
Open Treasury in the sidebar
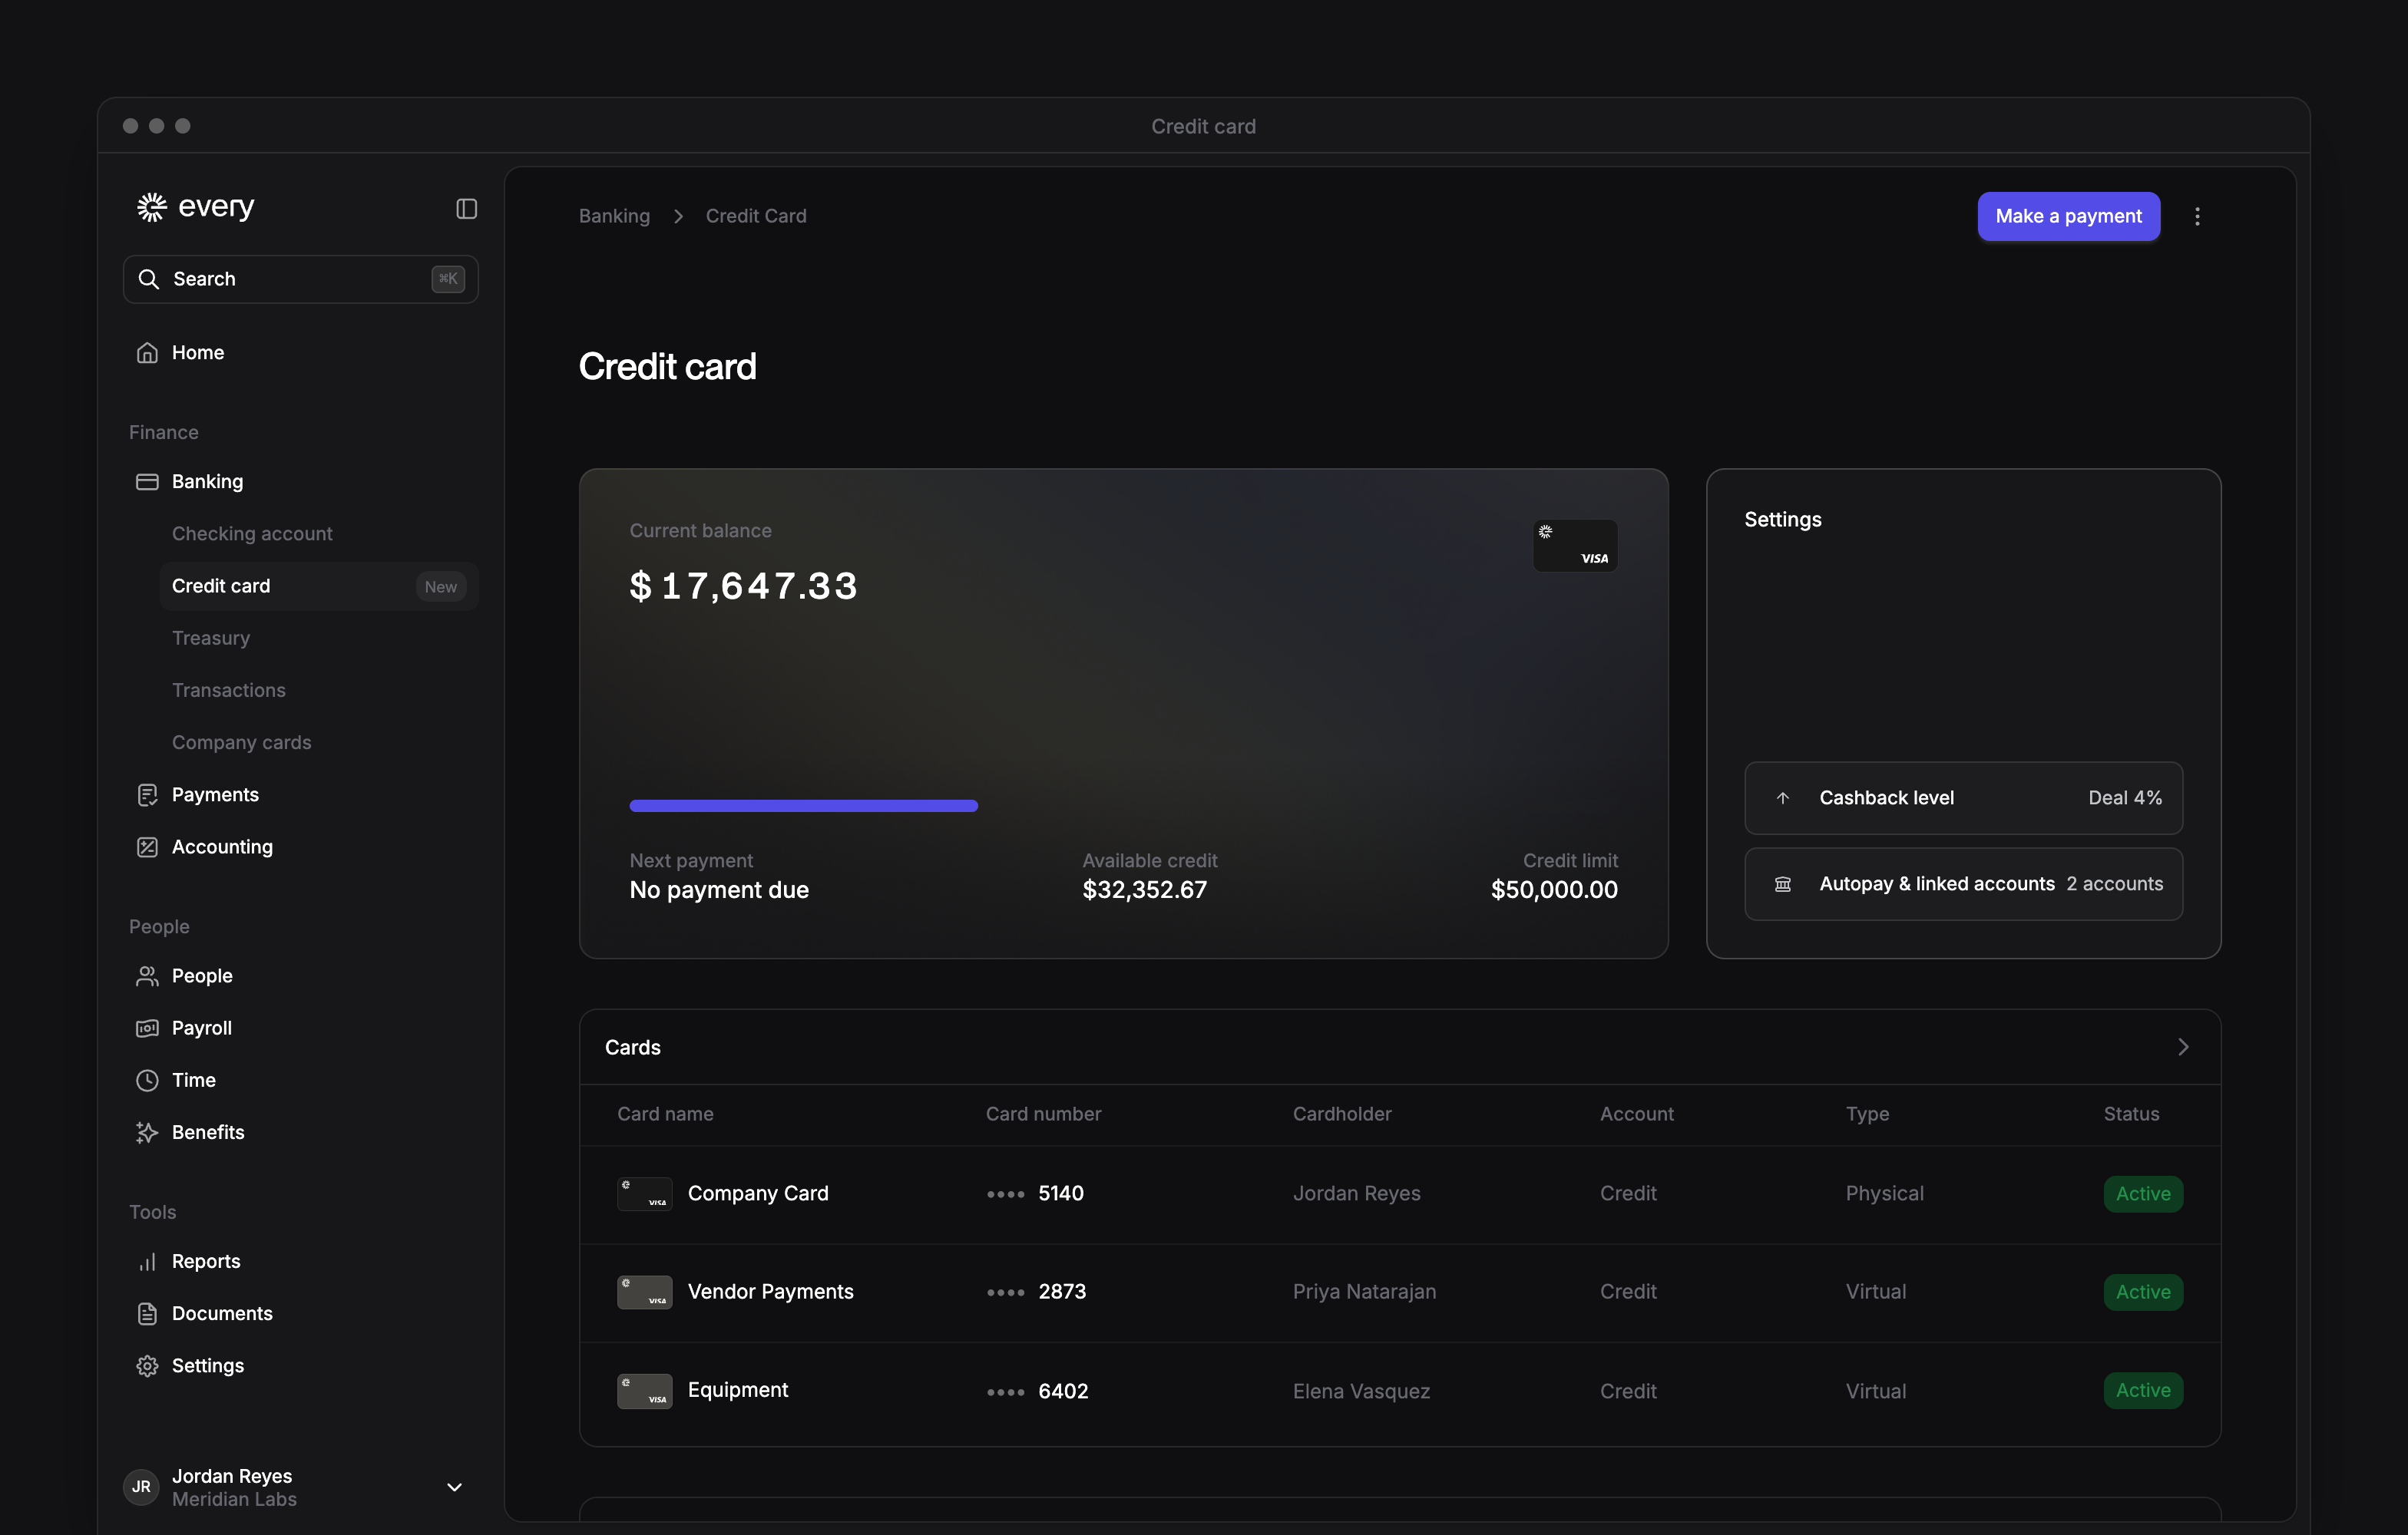pos(211,638)
